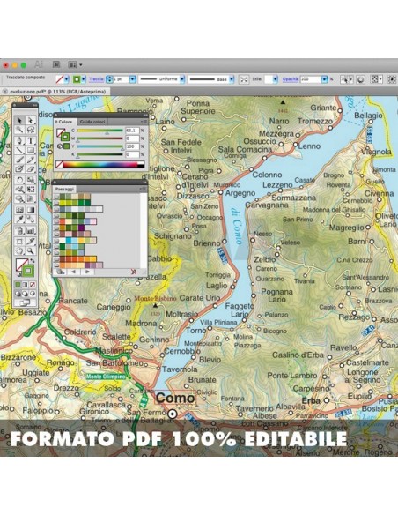This screenshot has height=515, width=398.
Task: Set paint to None in the toolbox
Action: tap(32, 285)
